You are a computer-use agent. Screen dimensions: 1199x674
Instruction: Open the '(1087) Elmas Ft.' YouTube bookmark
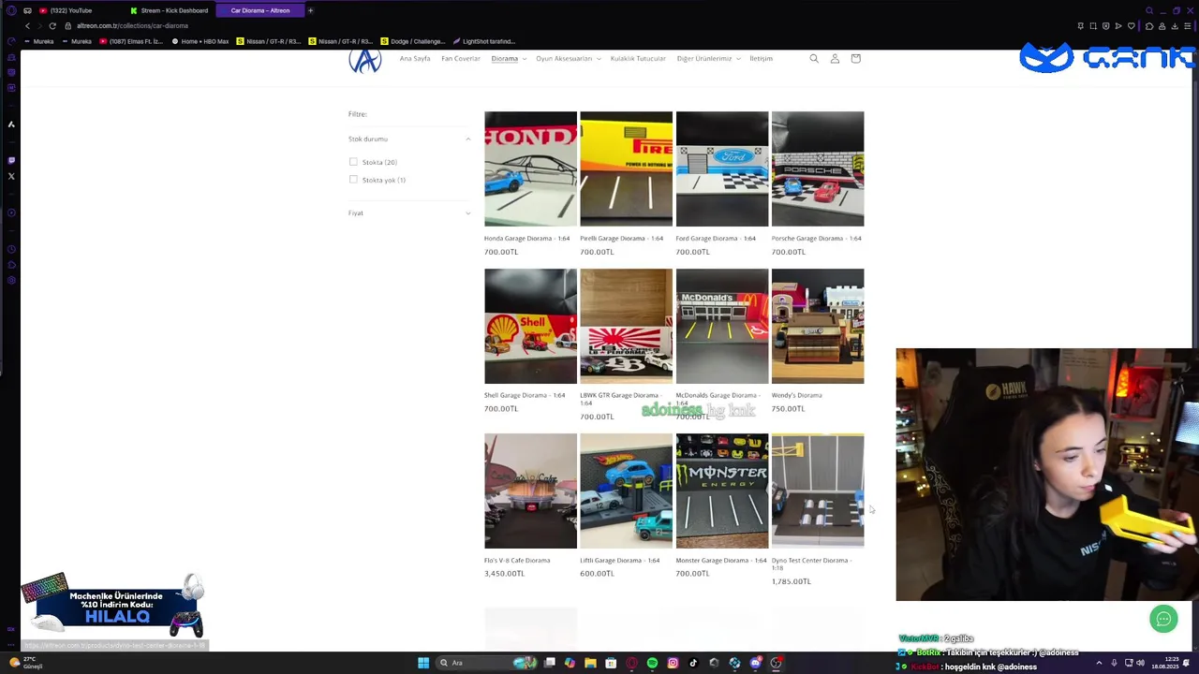click(x=131, y=41)
